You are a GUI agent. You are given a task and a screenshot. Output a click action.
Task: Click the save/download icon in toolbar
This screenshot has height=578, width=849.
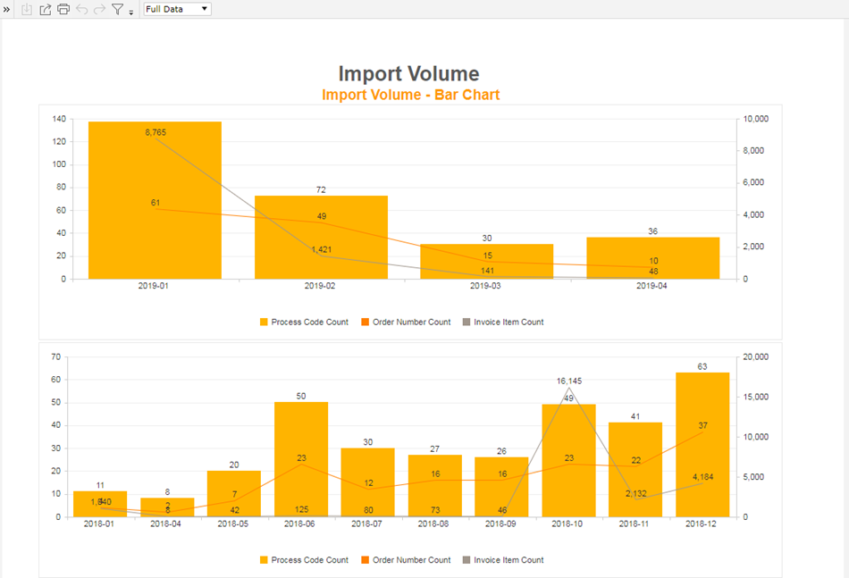click(x=27, y=9)
